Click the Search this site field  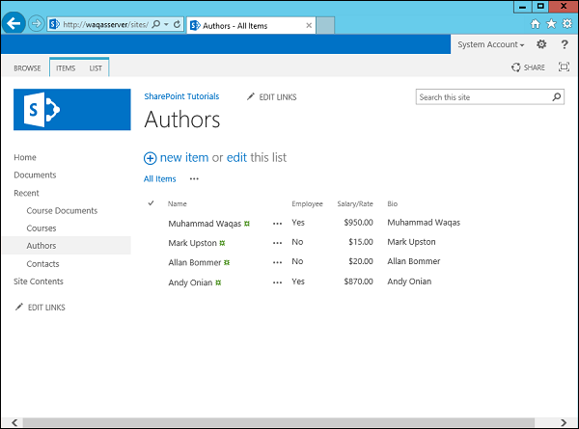click(x=482, y=97)
